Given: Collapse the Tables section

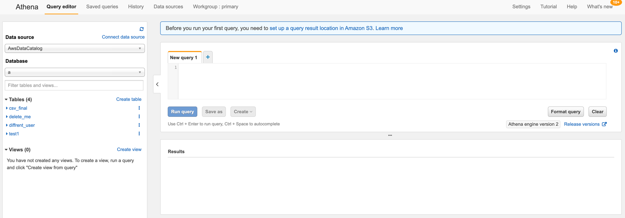Looking at the screenshot, I should (6, 99).
